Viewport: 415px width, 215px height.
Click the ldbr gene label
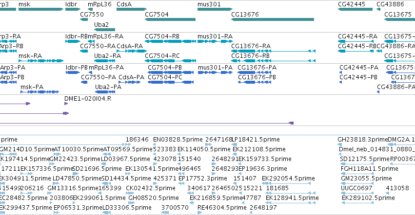(71, 4)
